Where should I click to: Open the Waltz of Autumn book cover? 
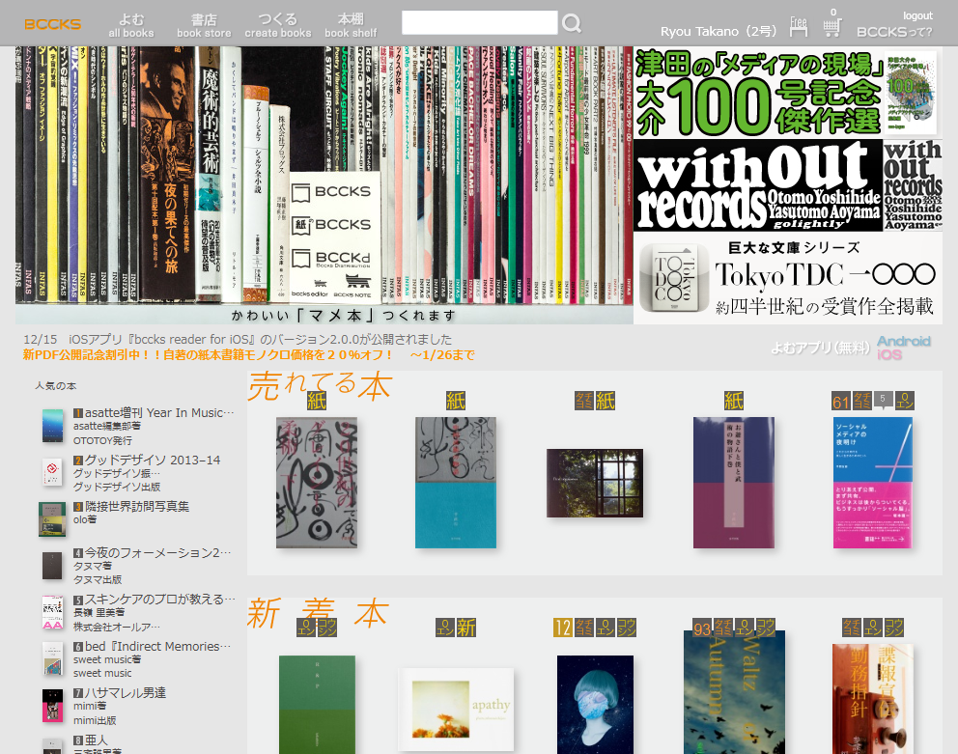point(734,692)
